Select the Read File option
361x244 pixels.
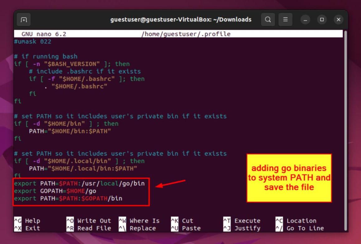(x=87, y=228)
